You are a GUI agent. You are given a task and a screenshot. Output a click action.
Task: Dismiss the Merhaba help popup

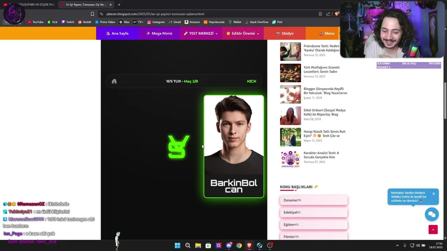pyautogui.click(x=434, y=194)
